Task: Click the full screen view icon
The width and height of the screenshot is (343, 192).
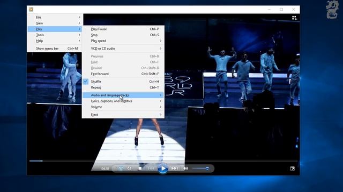Action: pyautogui.click(x=293, y=169)
